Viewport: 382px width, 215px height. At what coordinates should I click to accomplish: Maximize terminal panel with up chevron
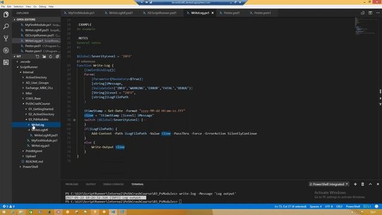(370, 185)
